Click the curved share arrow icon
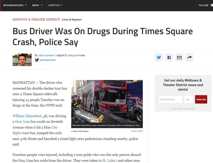 coord(189,57)
